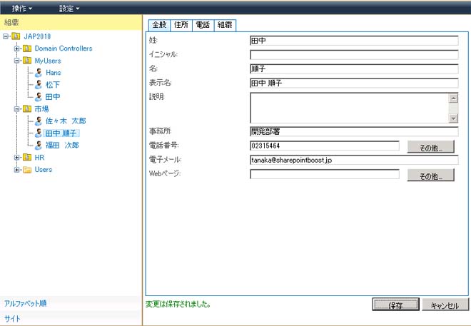Select Domain Controllers in the tree
Screen dimensions: 471x326
pyautogui.click(x=64, y=49)
